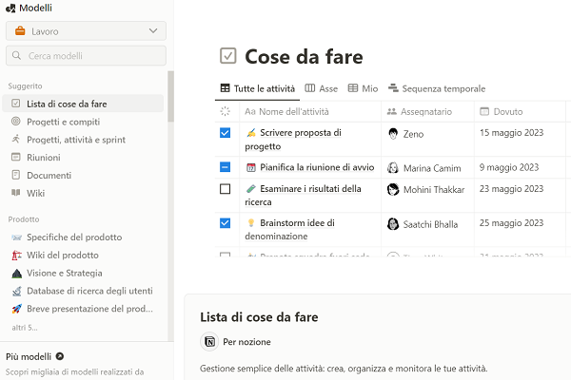Open the Più modelli link
Image resolution: width=571 pixels, height=380 pixels.
(34, 356)
